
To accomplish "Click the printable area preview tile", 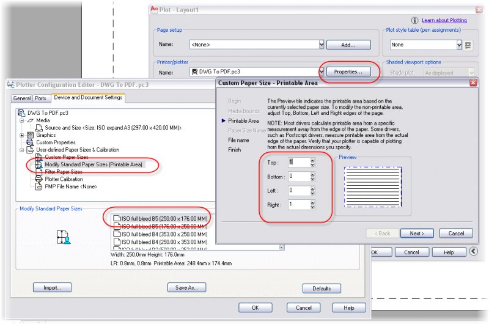I will point(373,187).
